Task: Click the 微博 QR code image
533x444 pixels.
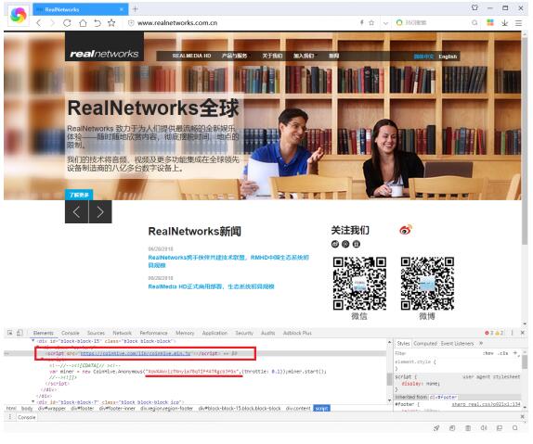Action: (427, 284)
